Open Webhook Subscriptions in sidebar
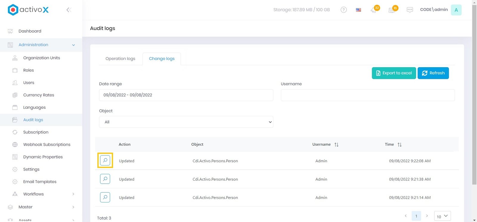The width and height of the screenshot is (477, 222). 47,144
